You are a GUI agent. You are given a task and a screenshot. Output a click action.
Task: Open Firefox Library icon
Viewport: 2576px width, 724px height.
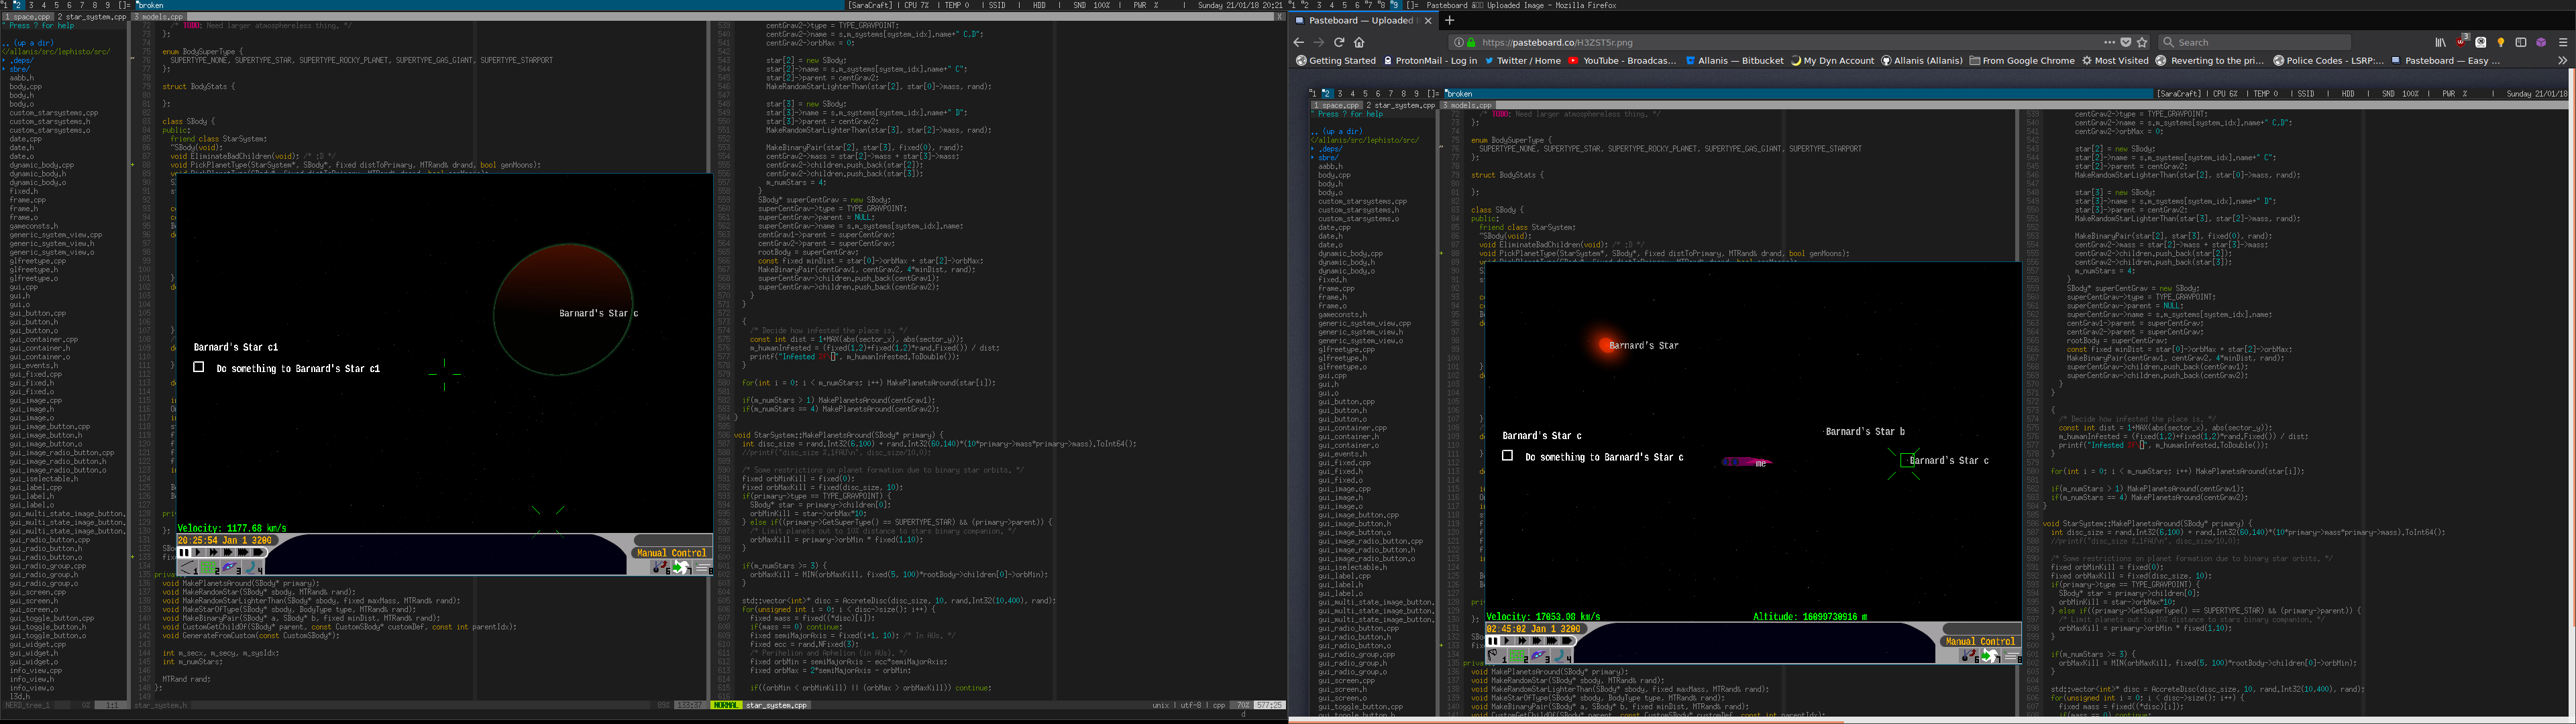(x=2440, y=42)
